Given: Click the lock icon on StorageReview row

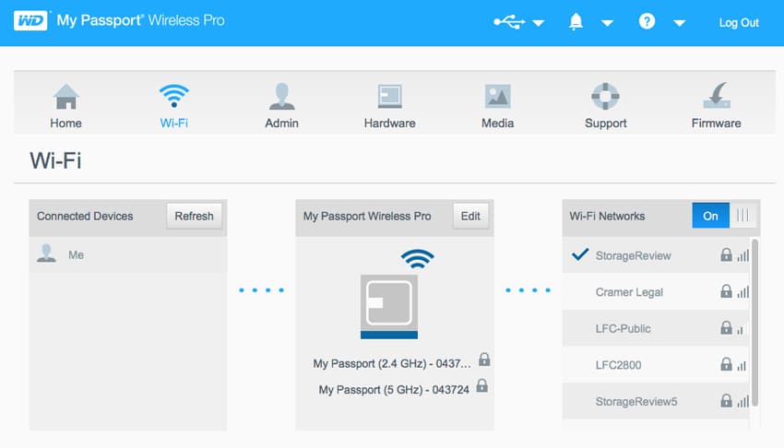Looking at the screenshot, I should pos(726,254).
